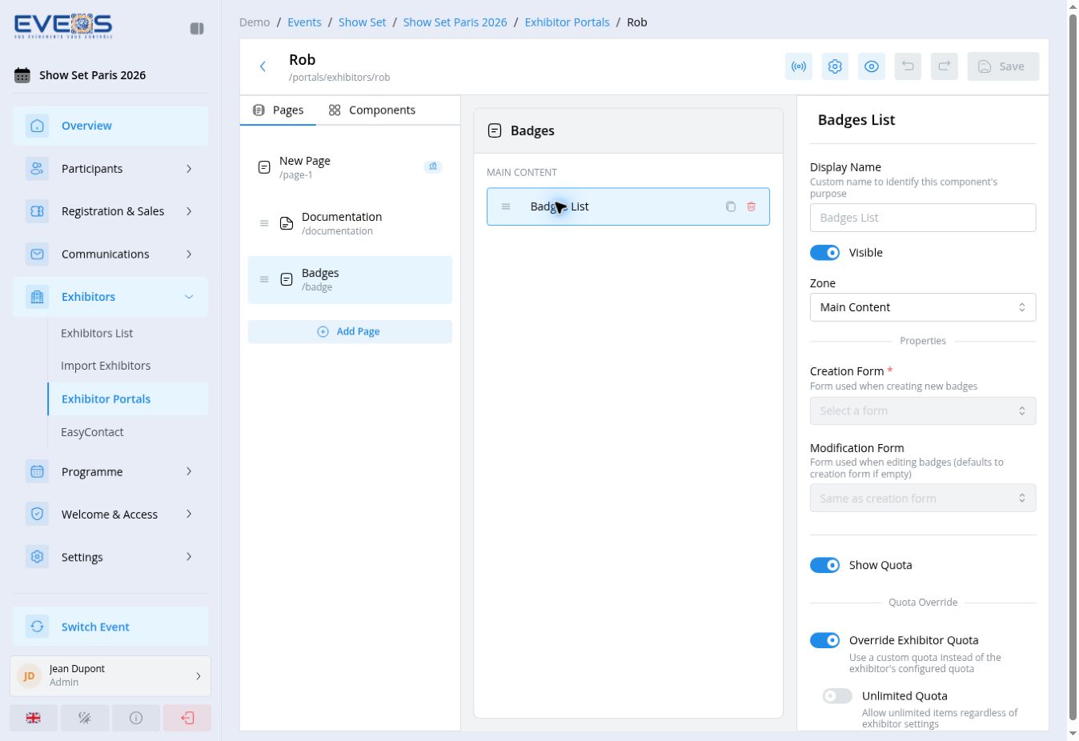Screen dimensions: 1079x741
Task: Toggle the Visible switch
Action: 825,253
